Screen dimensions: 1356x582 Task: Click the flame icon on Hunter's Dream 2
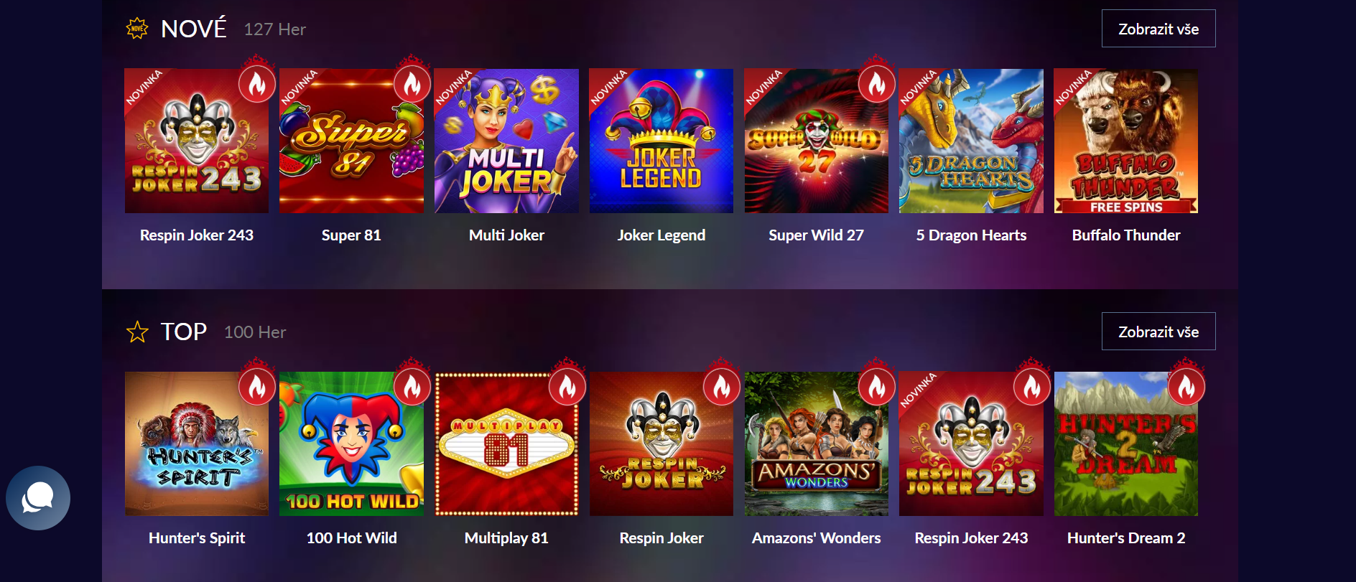pos(1186,388)
